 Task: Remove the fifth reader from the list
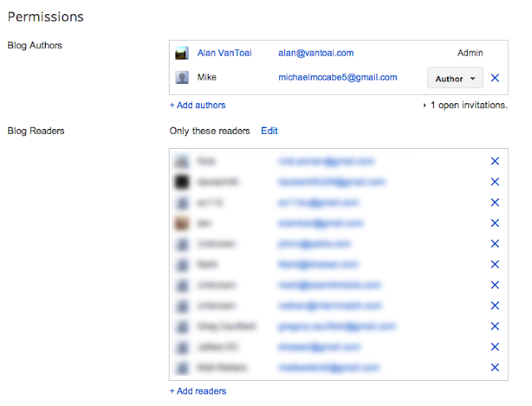click(495, 244)
